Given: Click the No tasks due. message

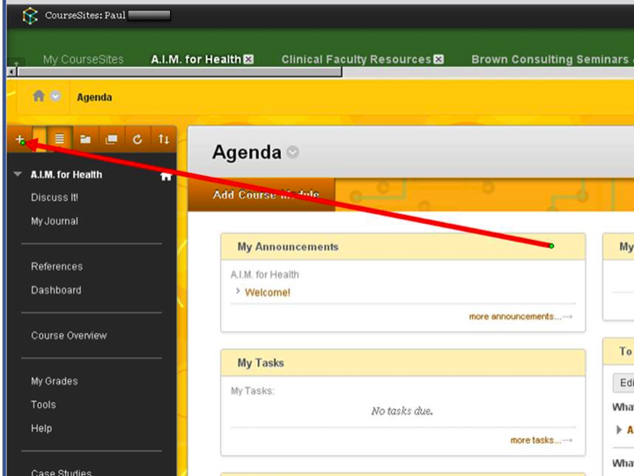Looking at the screenshot, I should tap(402, 411).
